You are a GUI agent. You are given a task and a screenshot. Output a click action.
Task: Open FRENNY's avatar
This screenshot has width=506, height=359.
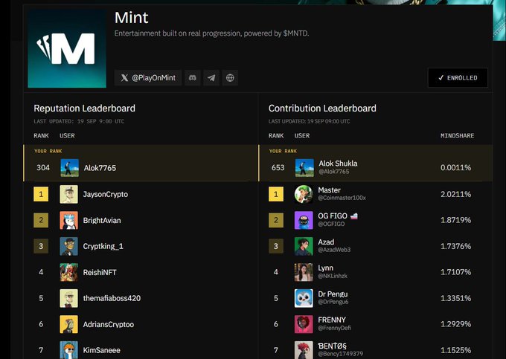304,324
